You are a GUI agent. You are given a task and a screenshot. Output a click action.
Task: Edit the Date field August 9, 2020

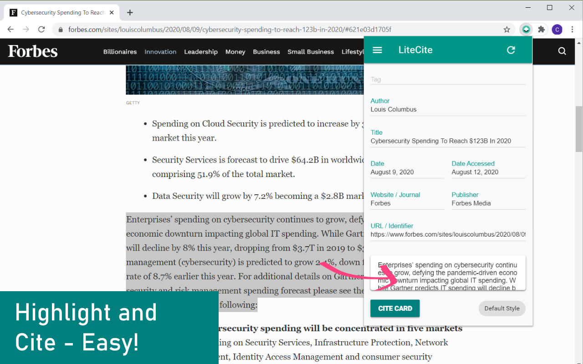[x=407, y=172]
